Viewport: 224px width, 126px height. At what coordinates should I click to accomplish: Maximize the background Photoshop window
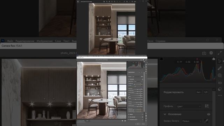[x=207, y=40]
